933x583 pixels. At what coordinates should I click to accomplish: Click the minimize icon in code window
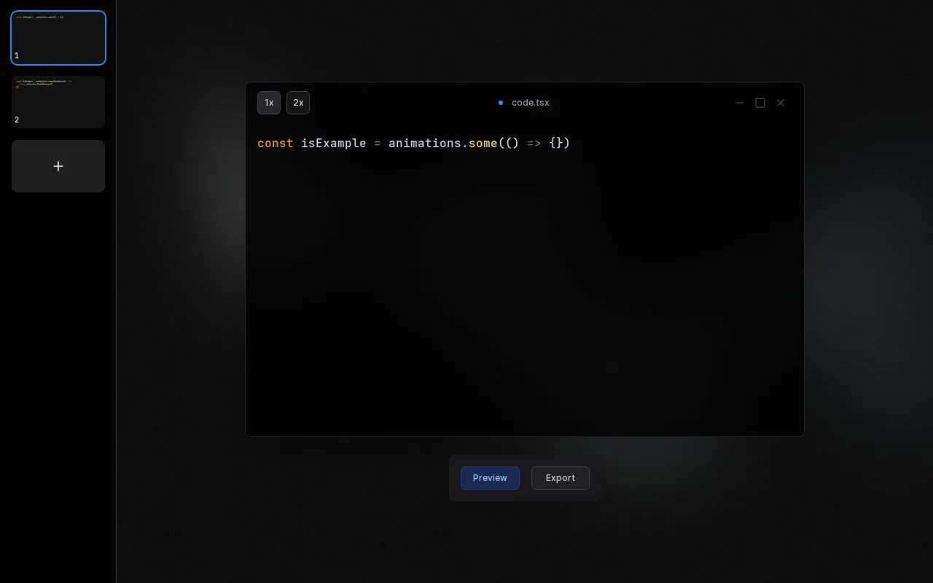pyautogui.click(x=740, y=103)
